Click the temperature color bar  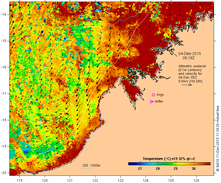tap(169, 164)
